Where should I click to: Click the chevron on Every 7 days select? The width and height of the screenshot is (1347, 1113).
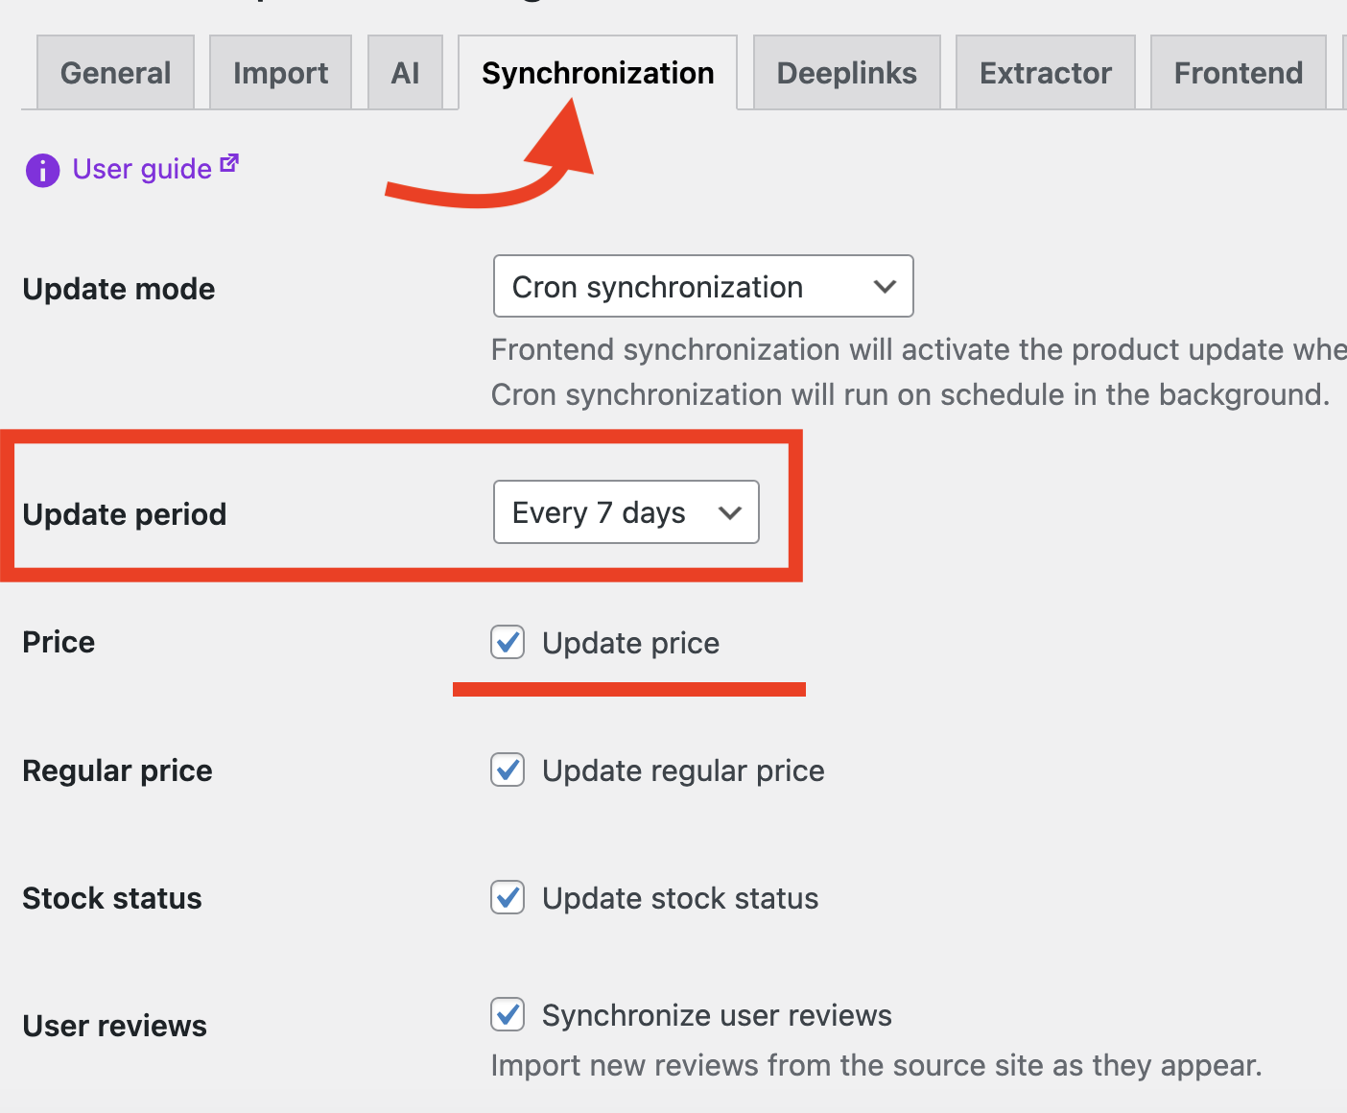pos(730,512)
